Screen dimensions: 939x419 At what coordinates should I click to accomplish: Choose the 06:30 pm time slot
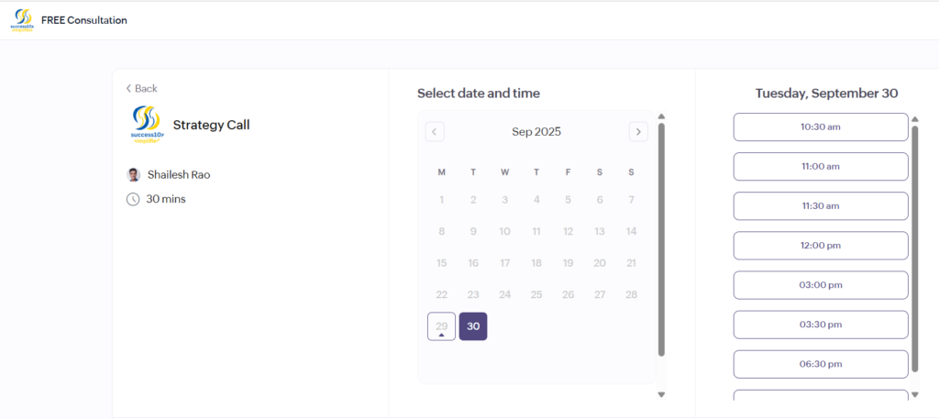[x=820, y=364]
